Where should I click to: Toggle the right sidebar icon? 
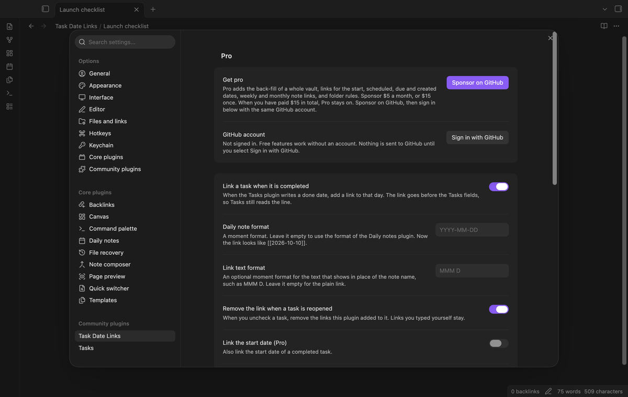tap(618, 9)
